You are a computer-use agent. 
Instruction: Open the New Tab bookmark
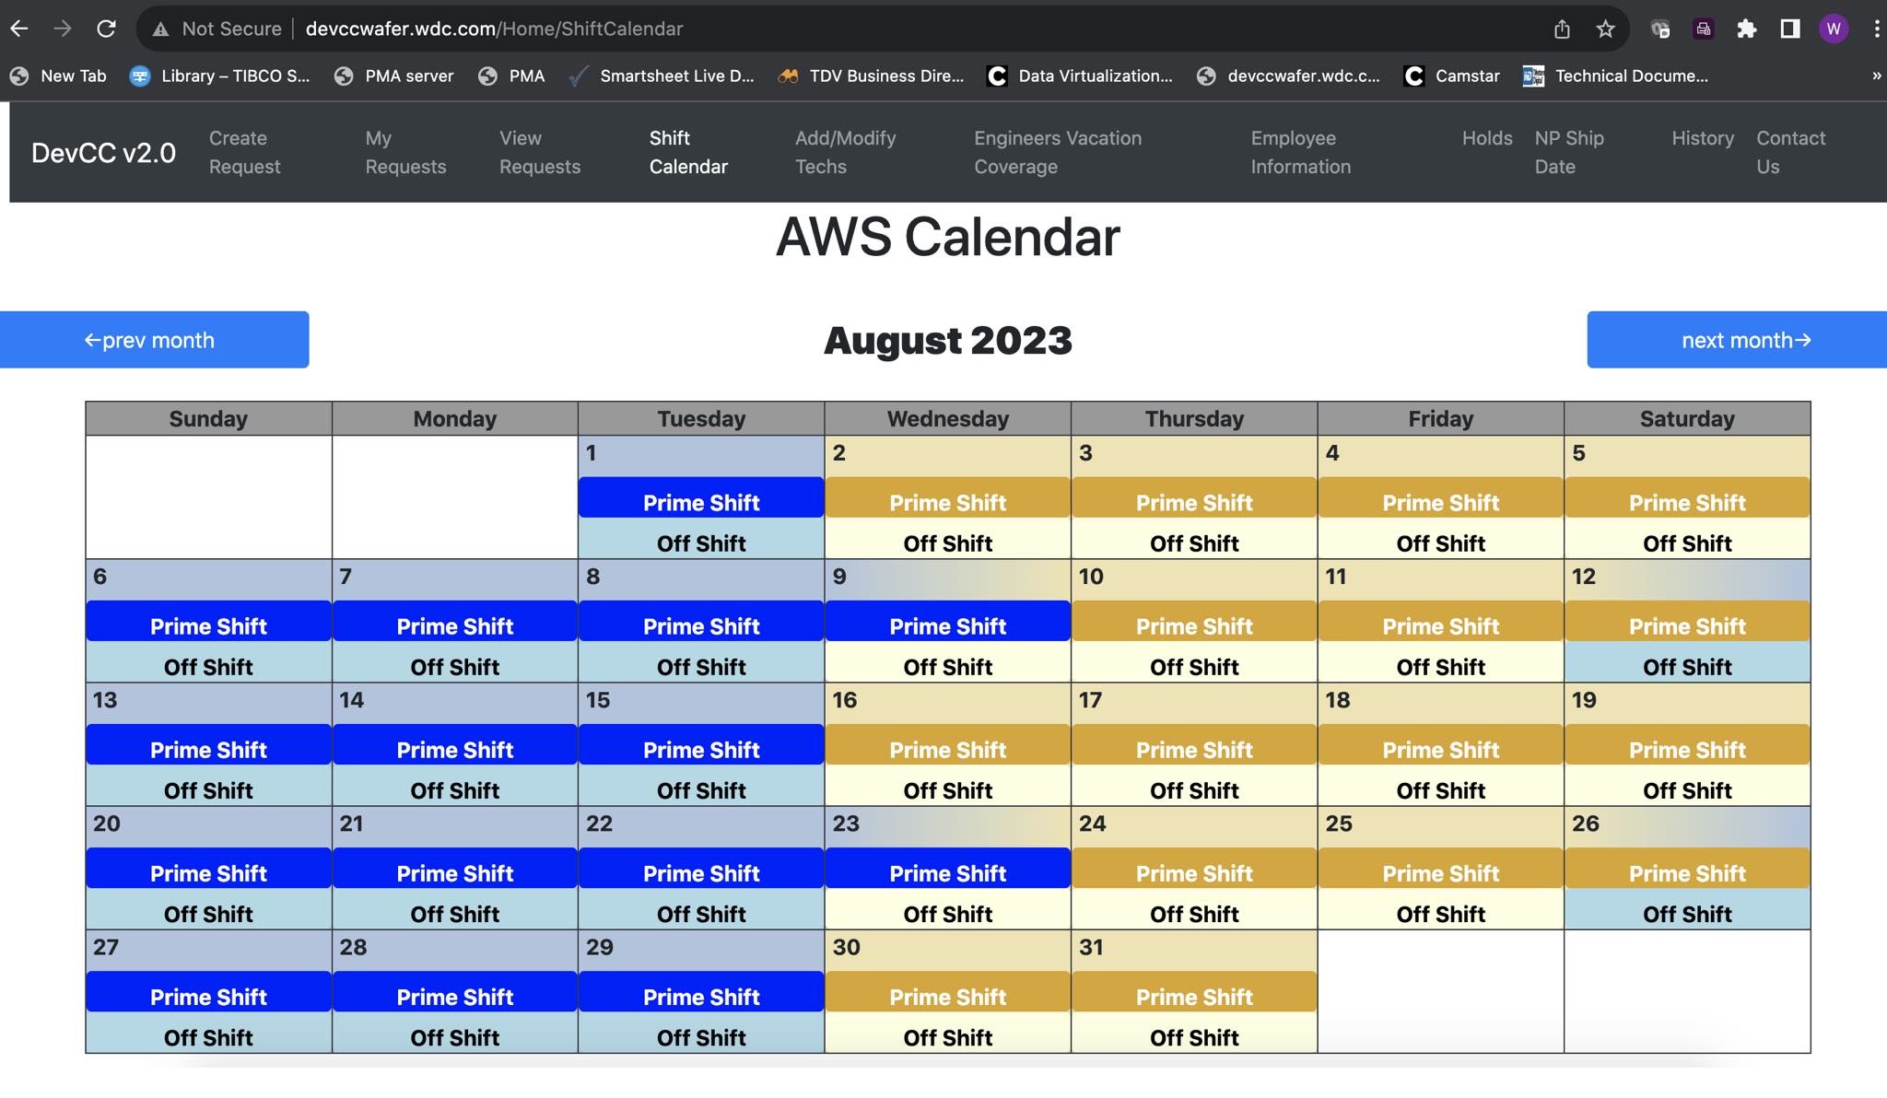click(x=58, y=76)
